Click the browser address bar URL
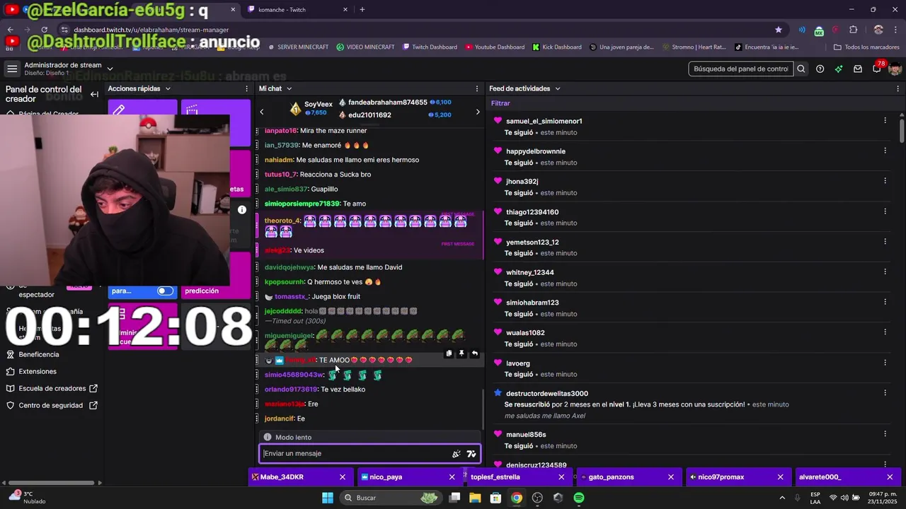Screen dimensions: 906x509 point(151,30)
